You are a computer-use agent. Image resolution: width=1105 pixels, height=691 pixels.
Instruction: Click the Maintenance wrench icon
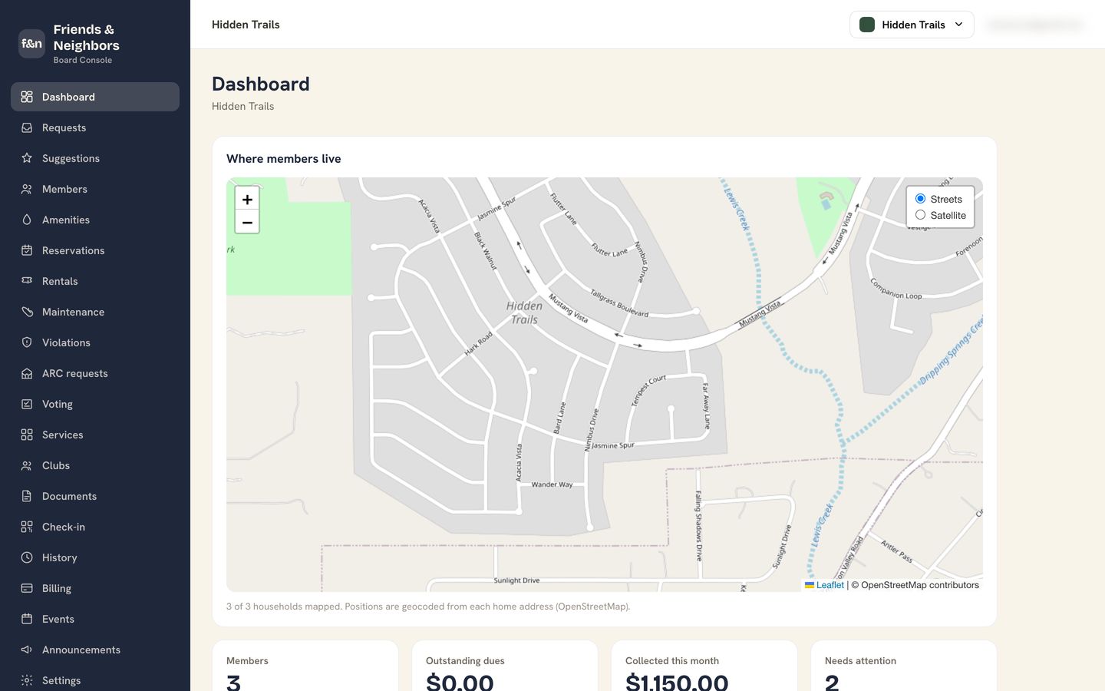click(x=27, y=312)
